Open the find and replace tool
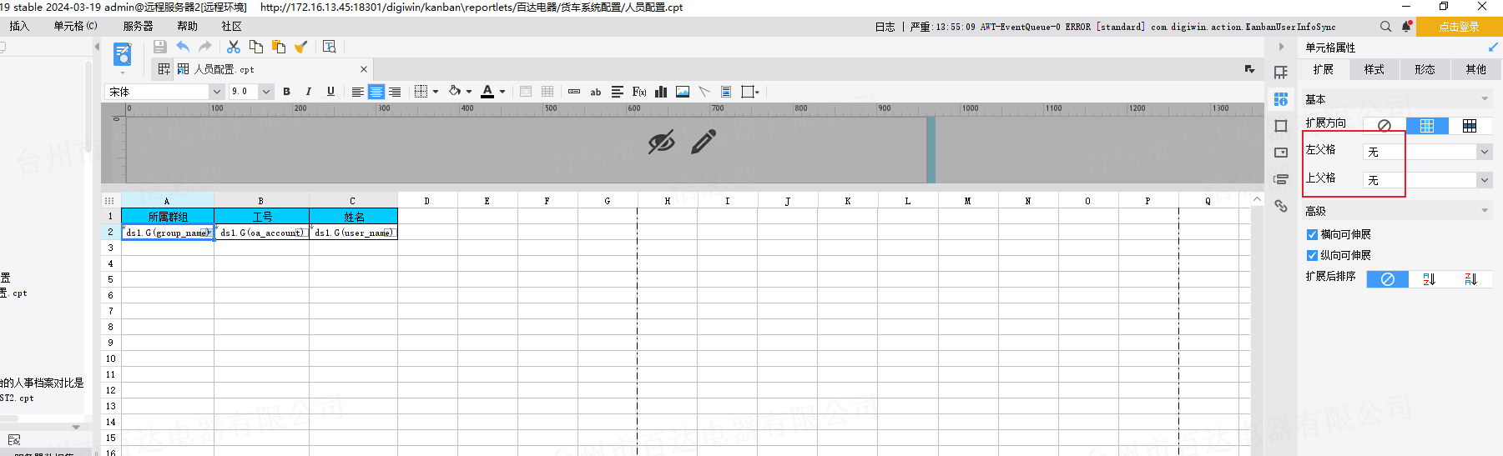1503x456 pixels. pyautogui.click(x=330, y=47)
